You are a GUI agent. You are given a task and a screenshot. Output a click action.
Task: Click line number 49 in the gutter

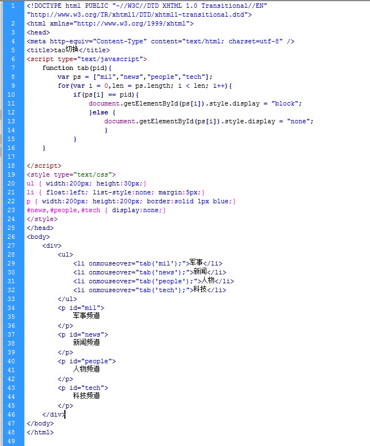pos(11,441)
